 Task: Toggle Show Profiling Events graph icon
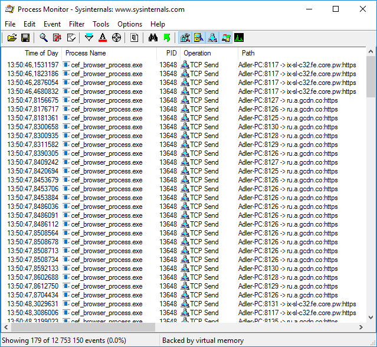tap(239, 38)
